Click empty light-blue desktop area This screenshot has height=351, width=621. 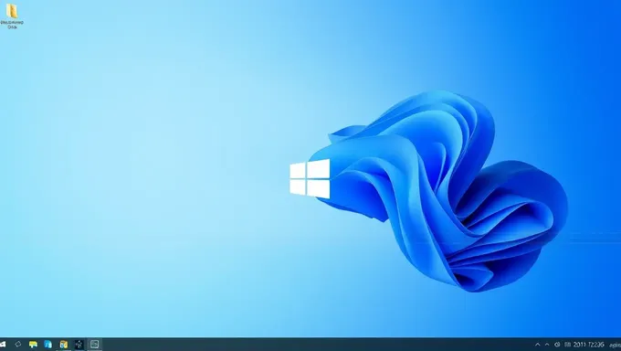coord(139,159)
